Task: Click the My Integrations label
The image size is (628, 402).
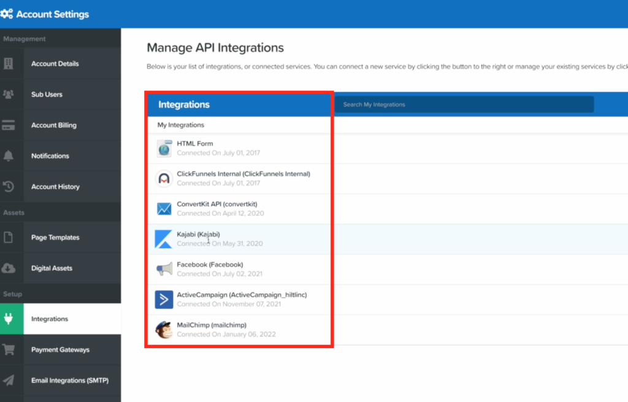Action: [181, 125]
